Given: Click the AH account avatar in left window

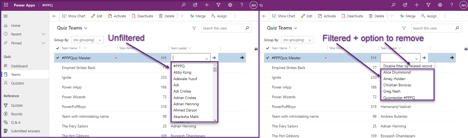Looking at the screenshot, I should point(253,5).
